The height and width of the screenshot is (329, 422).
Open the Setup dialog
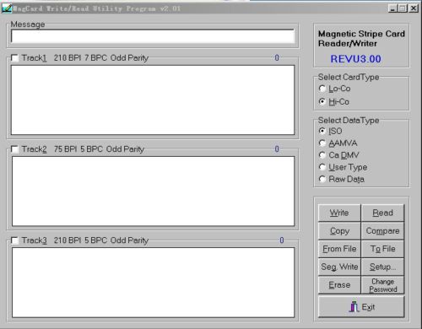[x=382, y=267]
